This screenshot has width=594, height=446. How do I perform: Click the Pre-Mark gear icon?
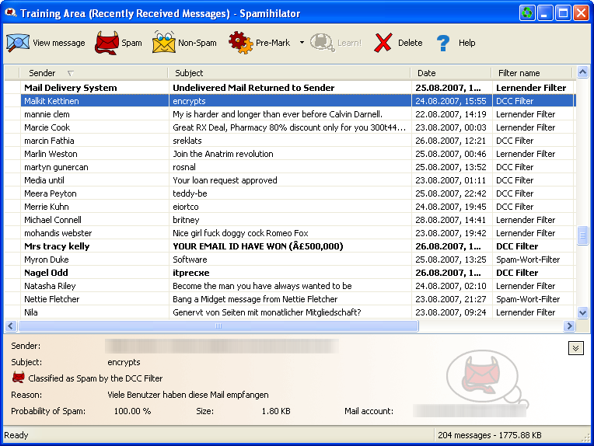[240, 43]
